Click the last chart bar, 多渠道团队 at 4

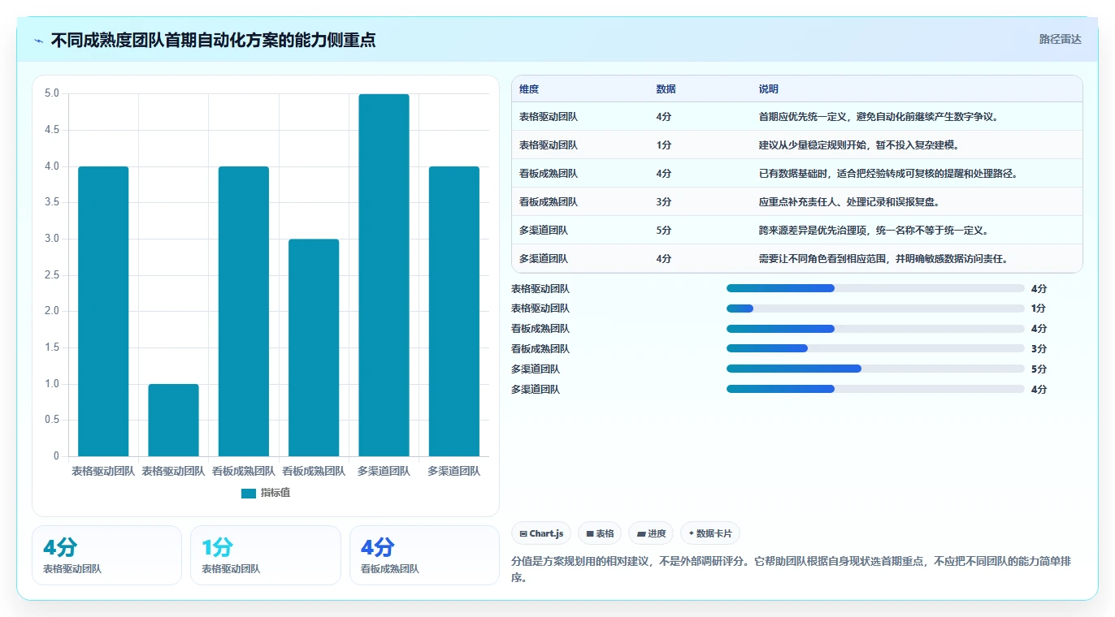(454, 311)
